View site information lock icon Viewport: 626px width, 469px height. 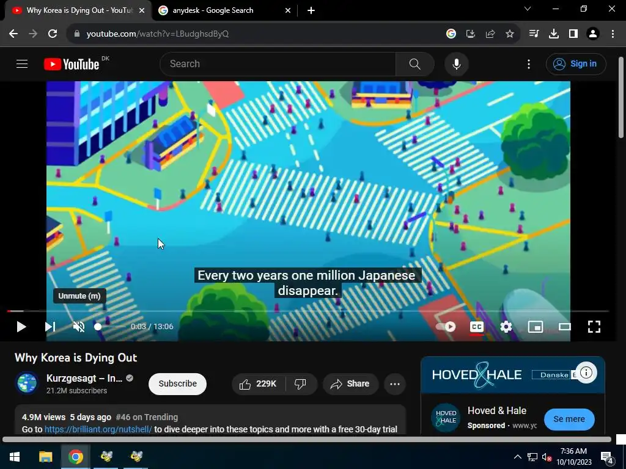(x=76, y=34)
